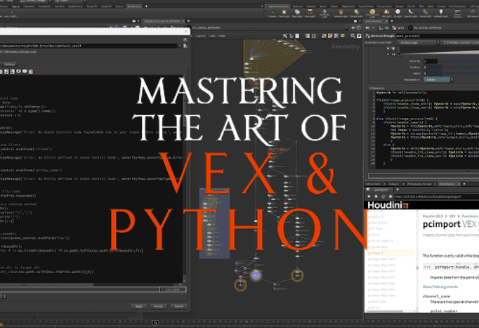
Task: Click the network editor wrench tools icon
Action: (284, 36)
